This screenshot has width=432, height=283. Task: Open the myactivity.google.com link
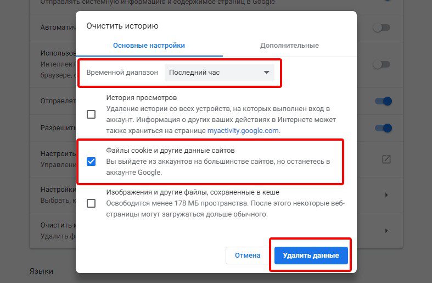[x=243, y=131]
